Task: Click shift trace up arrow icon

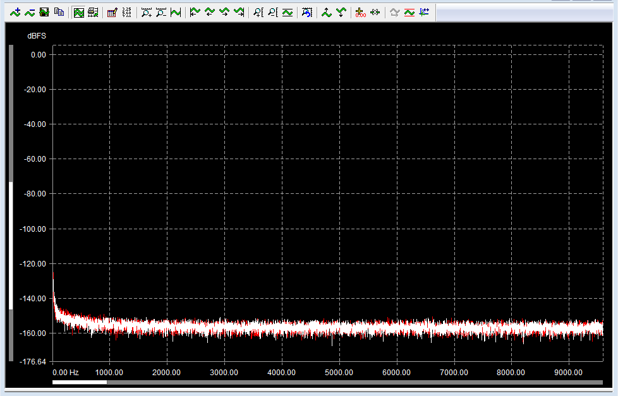Action: 326,13
